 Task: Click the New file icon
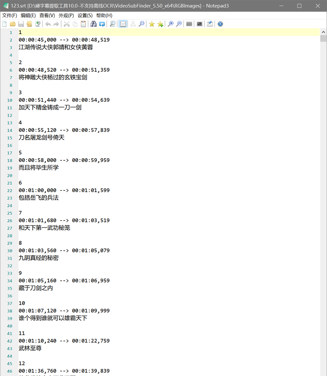pos(4,24)
